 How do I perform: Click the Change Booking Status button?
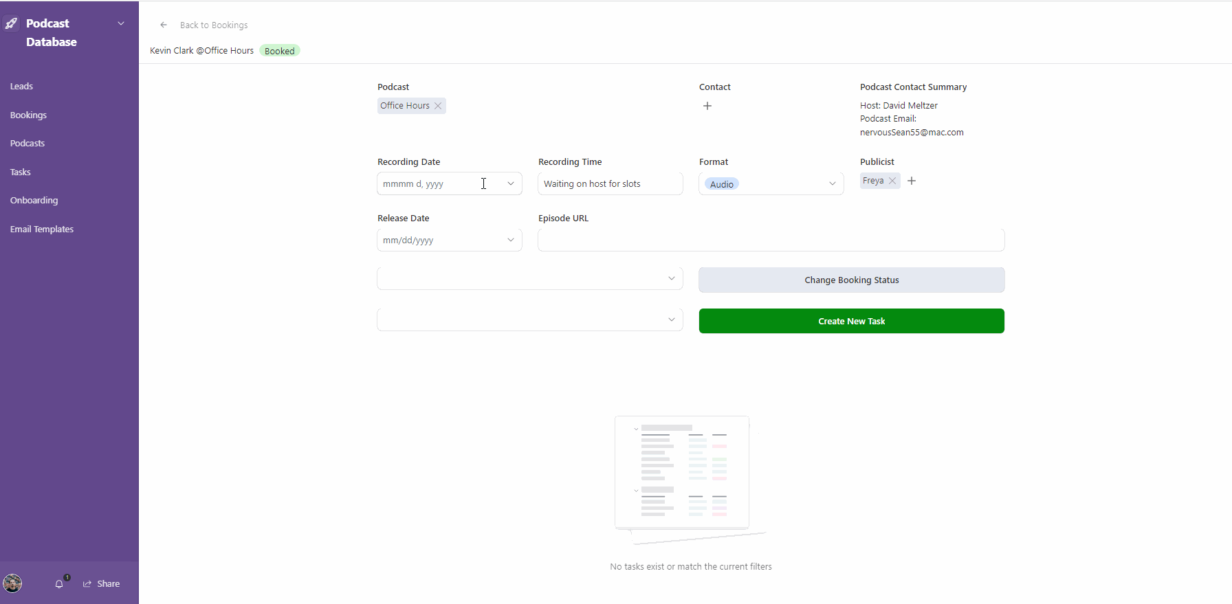[x=851, y=280]
